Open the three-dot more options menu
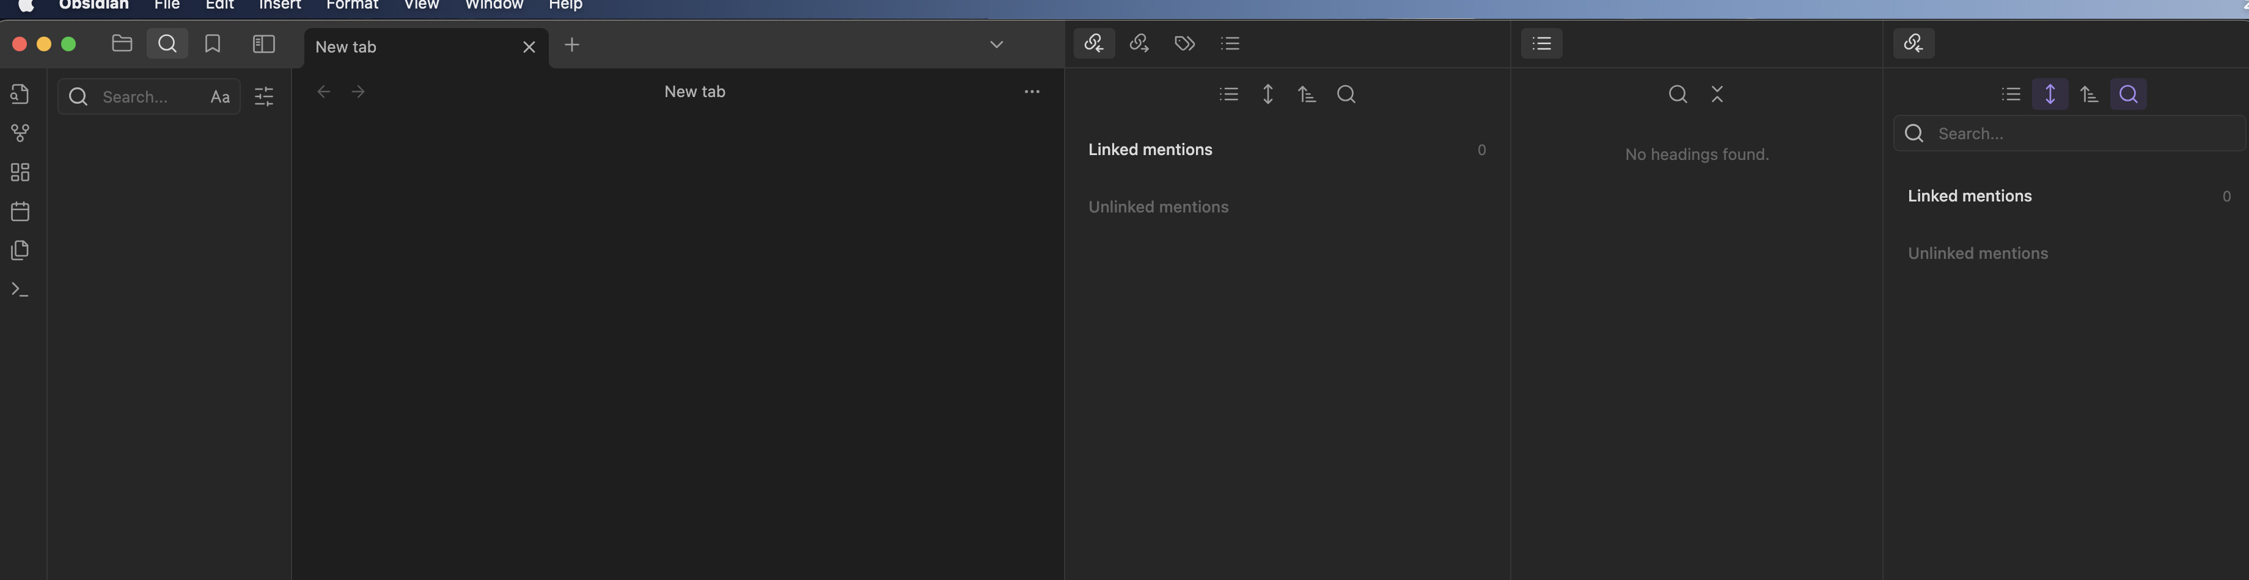This screenshot has width=2249, height=580. coord(1032,92)
